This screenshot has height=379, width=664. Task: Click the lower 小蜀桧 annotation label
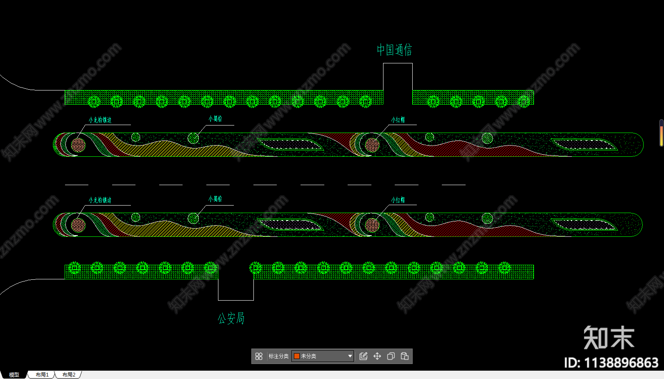[x=215, y=199]
